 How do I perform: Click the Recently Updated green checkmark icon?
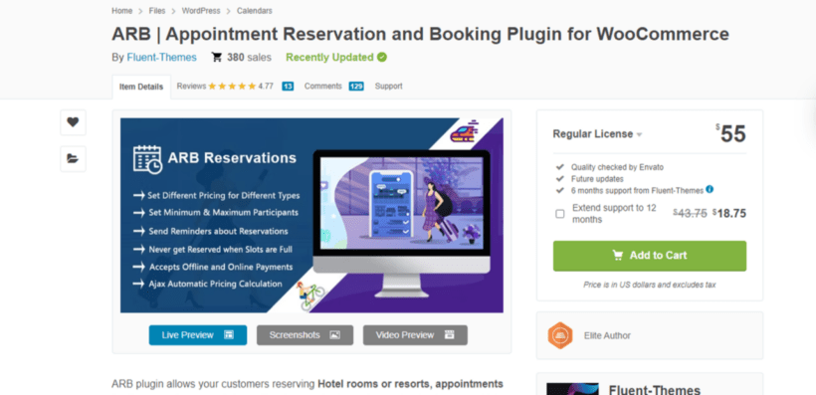coord(382,58)
